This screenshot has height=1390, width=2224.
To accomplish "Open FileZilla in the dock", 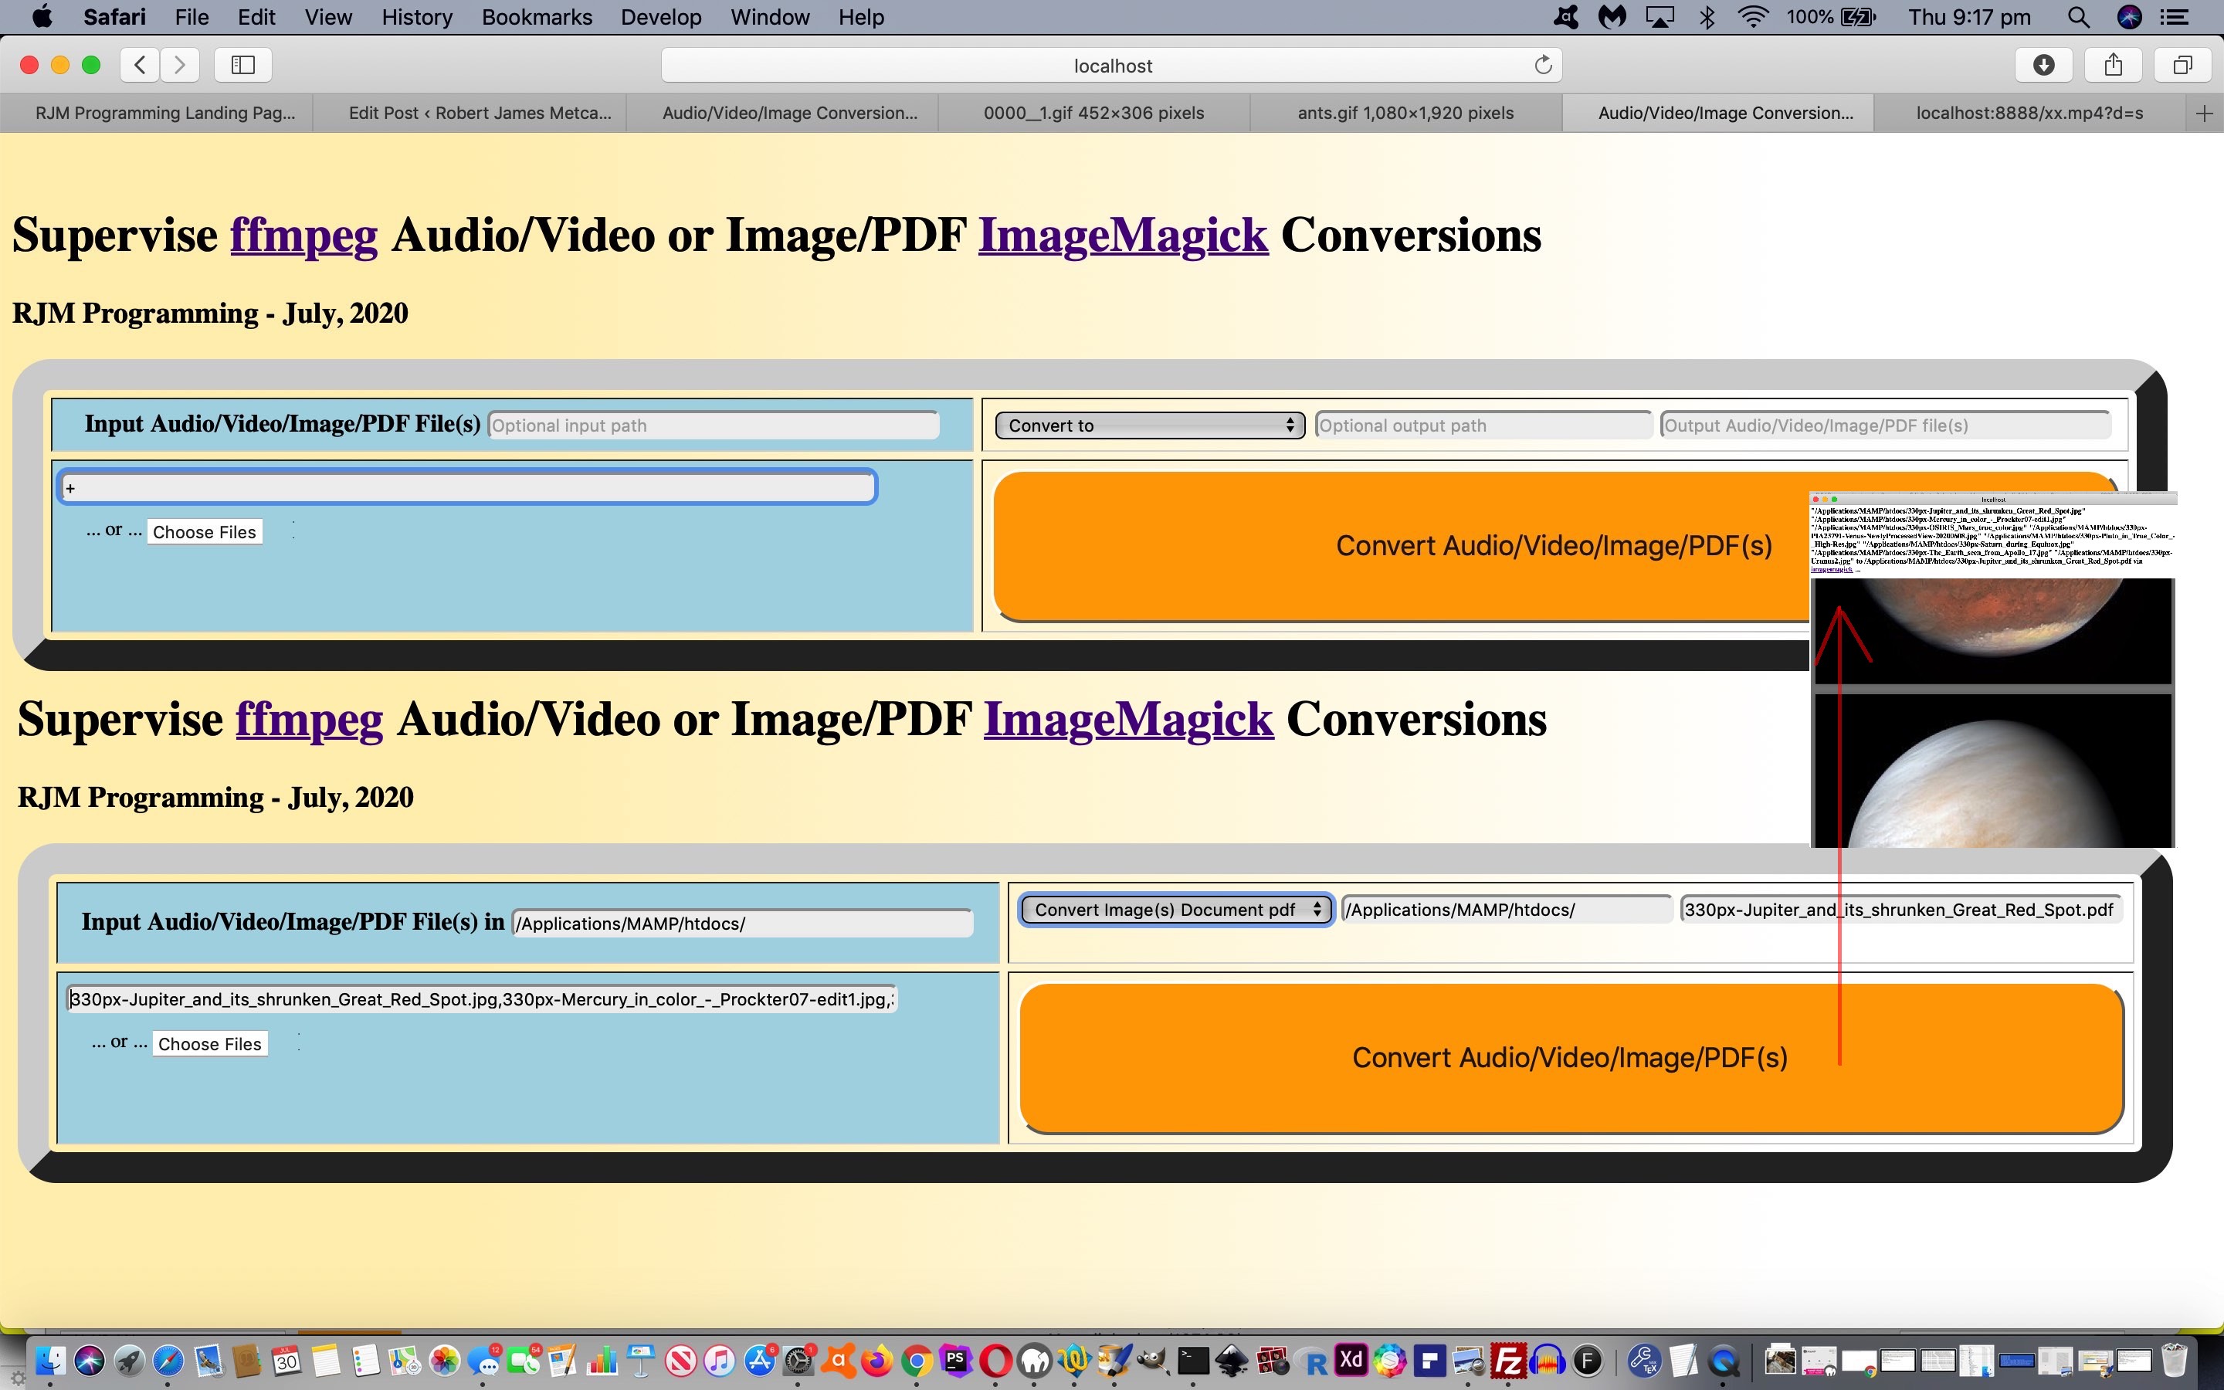I will pos(1508,1360).
